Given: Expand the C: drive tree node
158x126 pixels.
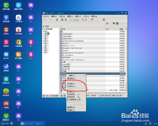Looking at the screenshot, I should [x=44, y=31].
